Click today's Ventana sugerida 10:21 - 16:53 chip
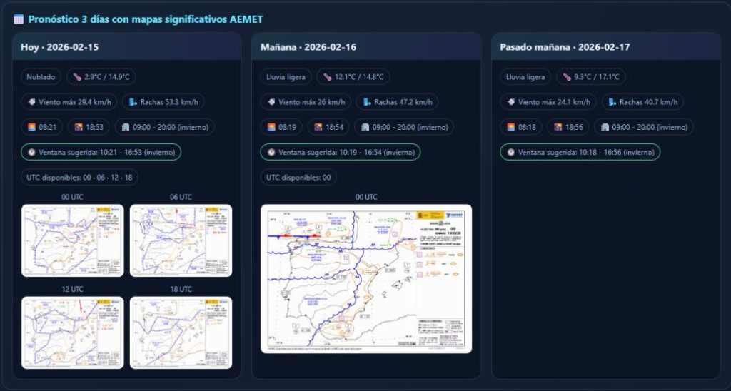 101,152
